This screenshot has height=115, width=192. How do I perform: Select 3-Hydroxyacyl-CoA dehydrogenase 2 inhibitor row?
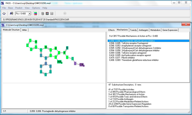(x=135, y=48)
